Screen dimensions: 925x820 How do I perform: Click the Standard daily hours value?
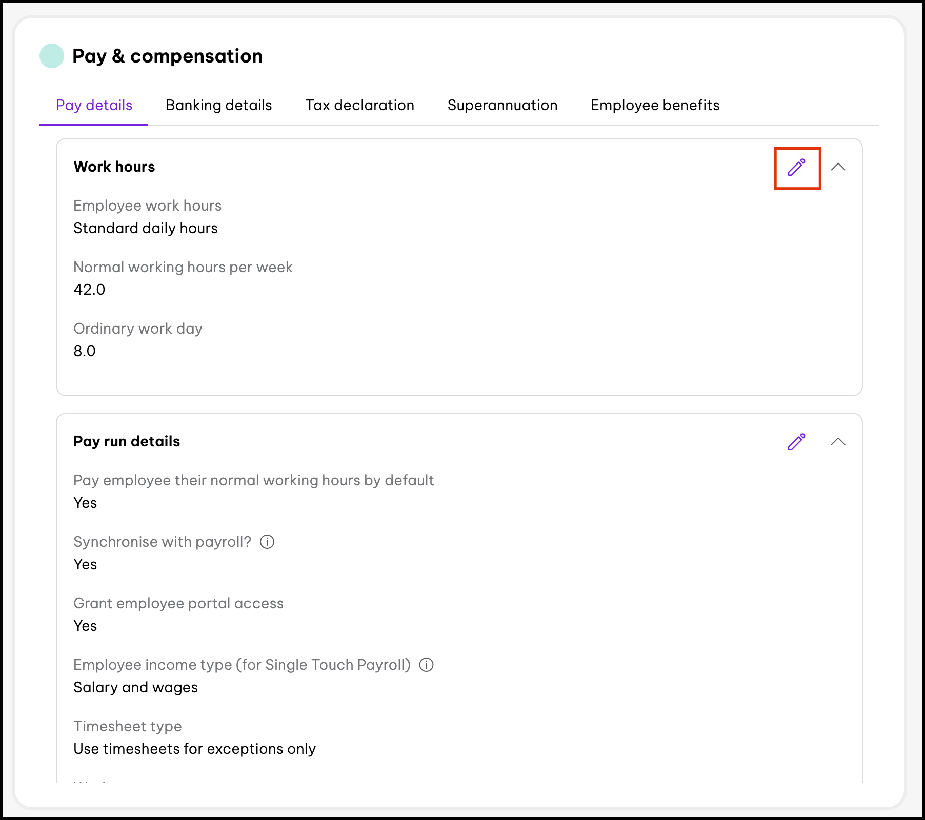pyautogui.click(x=146, y=228)
